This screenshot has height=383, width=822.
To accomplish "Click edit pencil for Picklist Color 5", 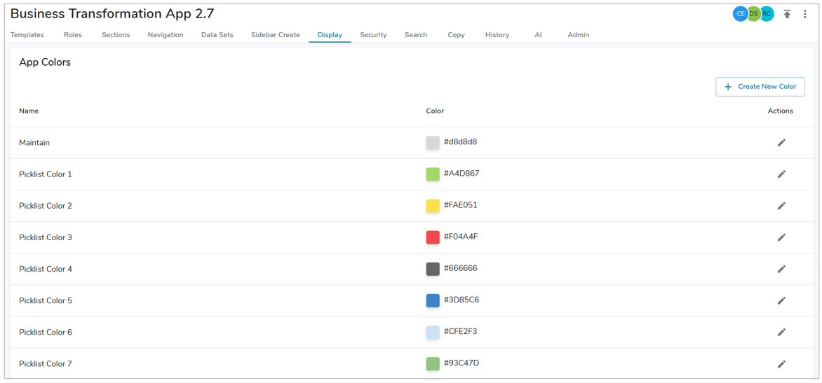I will pyautogui.click(x=781, y=300).
